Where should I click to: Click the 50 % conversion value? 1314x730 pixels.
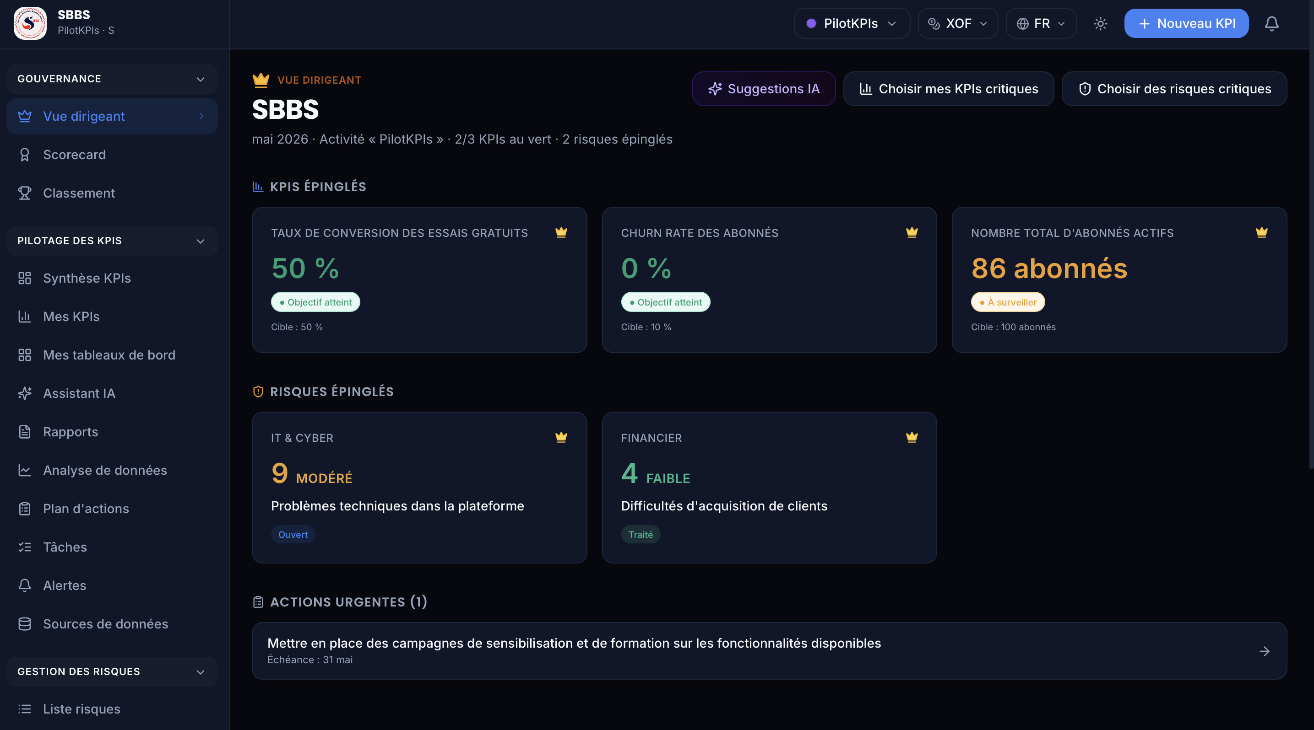305,268
